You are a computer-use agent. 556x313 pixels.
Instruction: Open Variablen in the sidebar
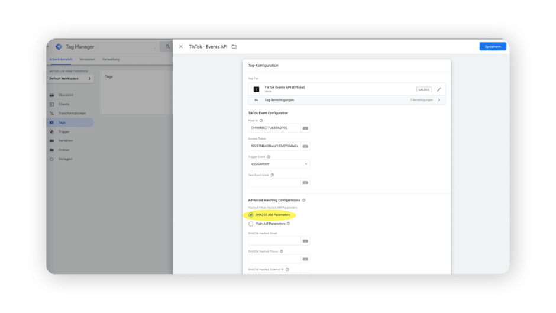pyautogui.click(x=66, y=141)
